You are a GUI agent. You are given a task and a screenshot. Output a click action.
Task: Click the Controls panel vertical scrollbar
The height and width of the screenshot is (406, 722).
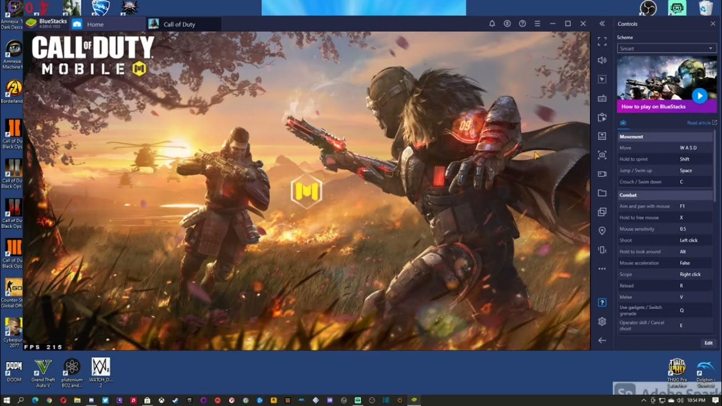715,166
